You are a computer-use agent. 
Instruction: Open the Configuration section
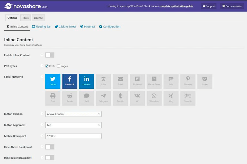click(x=110, y=27)
